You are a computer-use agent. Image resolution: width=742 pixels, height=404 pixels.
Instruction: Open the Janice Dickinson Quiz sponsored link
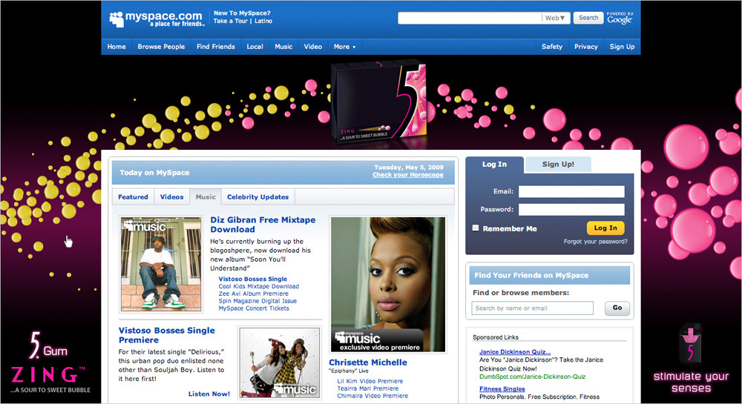515,352
